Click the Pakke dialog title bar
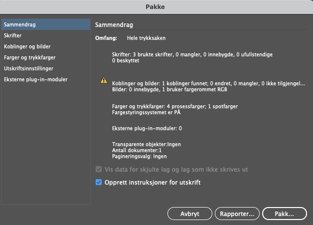 (156, 6)
